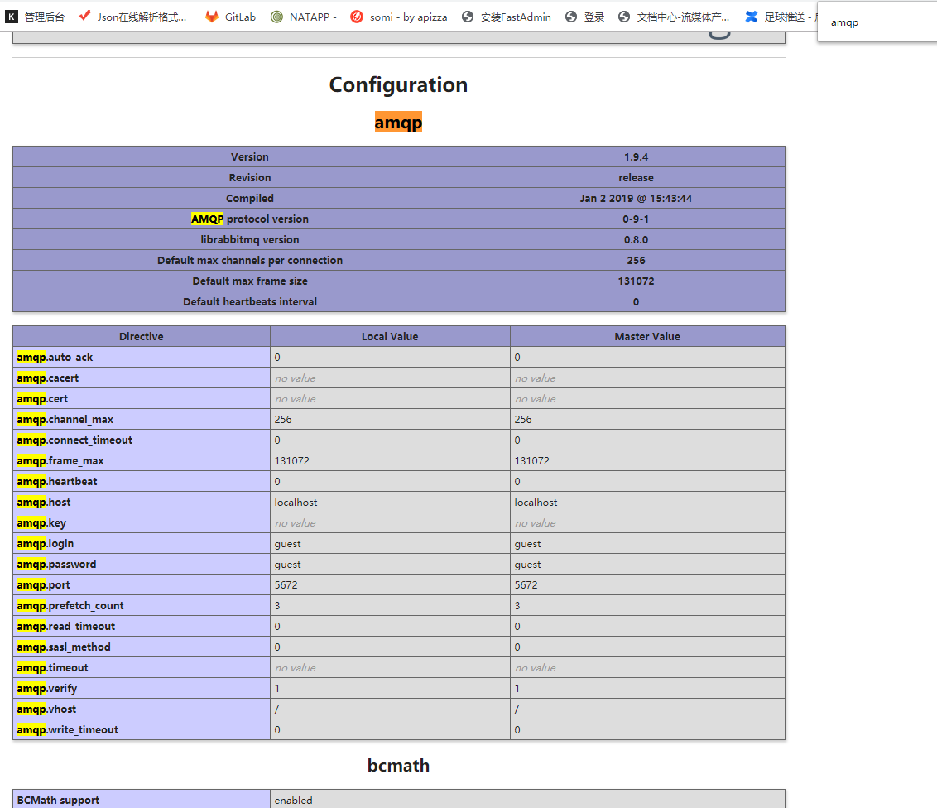937x808 pixels.
Task: Select the amqp.auto_ack directive
Action: tap(55, 358)
